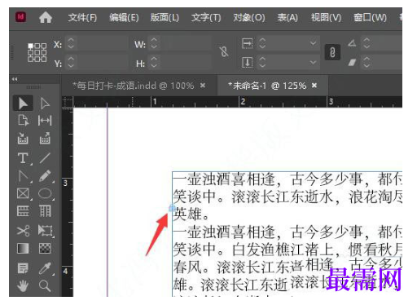The width and height of the screenshot is (417, 305).
Task: Click the W width input field
Action: [x=186, y=43]
